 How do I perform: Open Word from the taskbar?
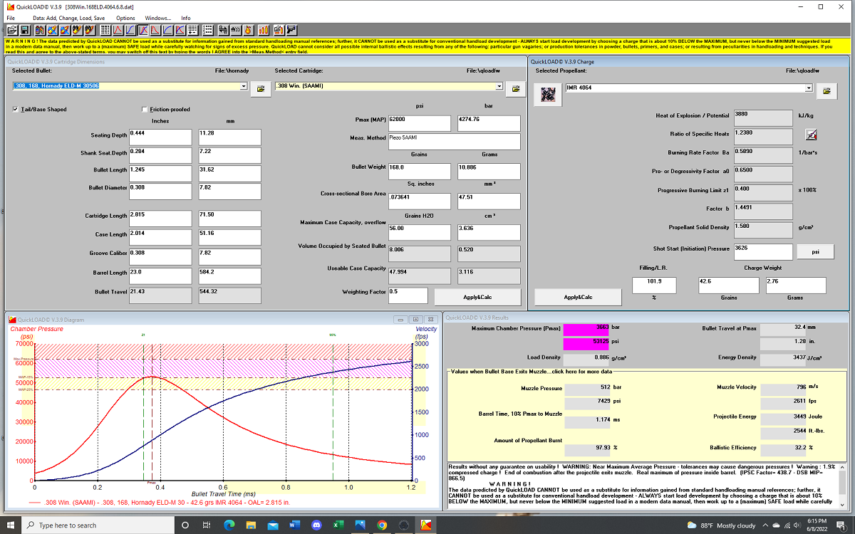click(x=294, y=525)
